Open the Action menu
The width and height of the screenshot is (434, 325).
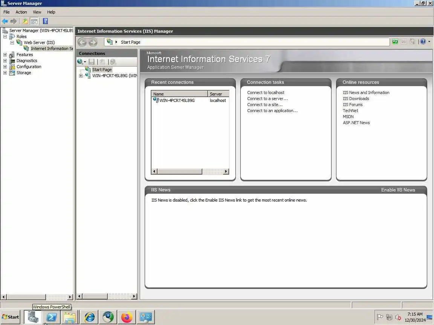coord(21,12)
